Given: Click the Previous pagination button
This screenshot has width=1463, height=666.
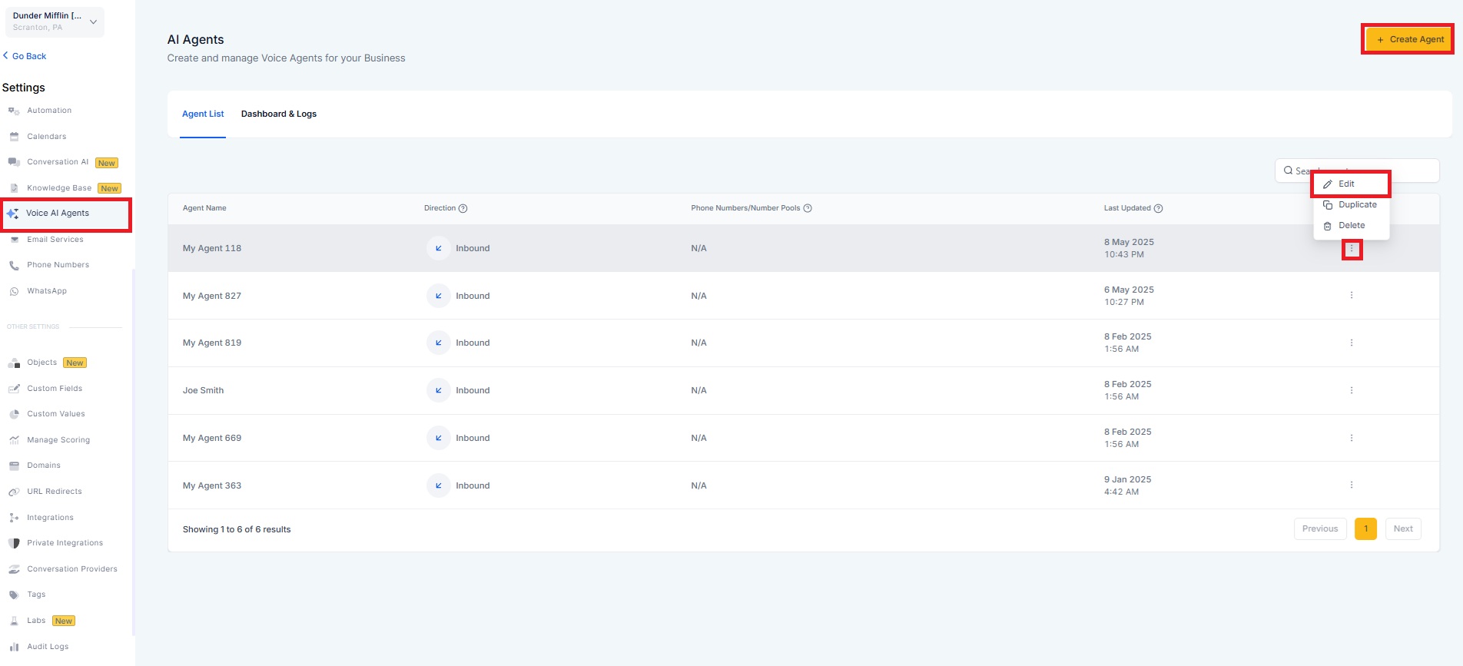Looking at the screenshot, I should click(x=1320, y=528).
